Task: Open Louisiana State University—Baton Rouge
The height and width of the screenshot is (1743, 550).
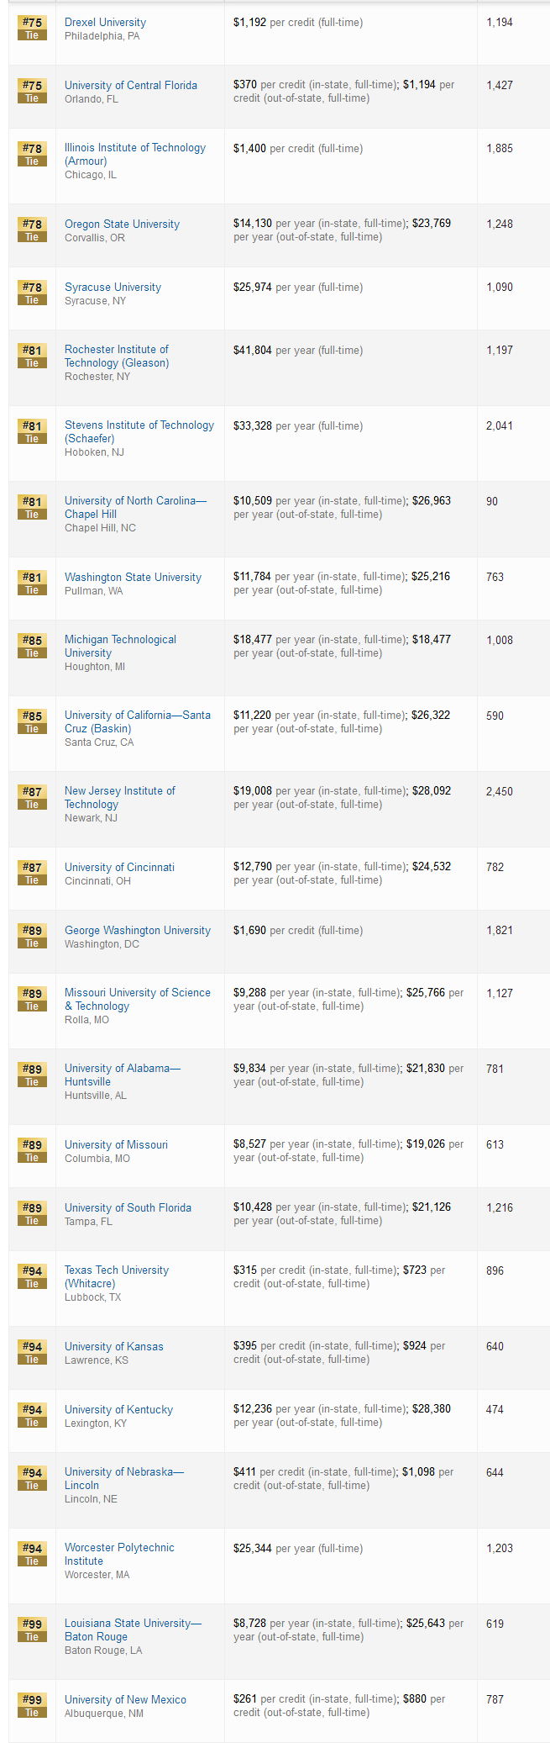Action: [x=133, y=1629]
